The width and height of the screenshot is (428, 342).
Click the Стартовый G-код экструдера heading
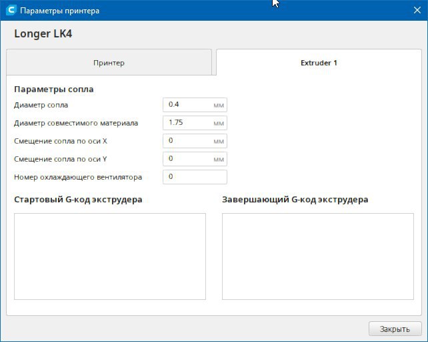click(x=78, y=200)
